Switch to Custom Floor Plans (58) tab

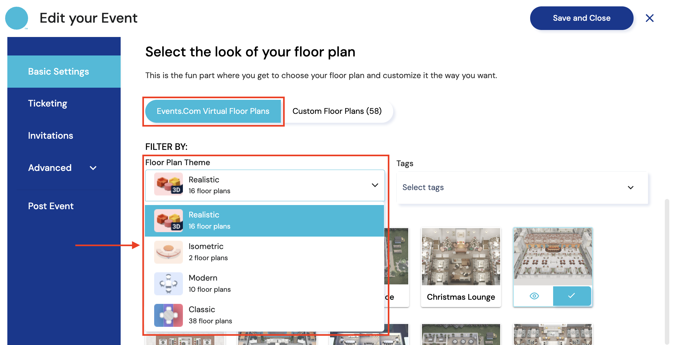tap(337, 111)
